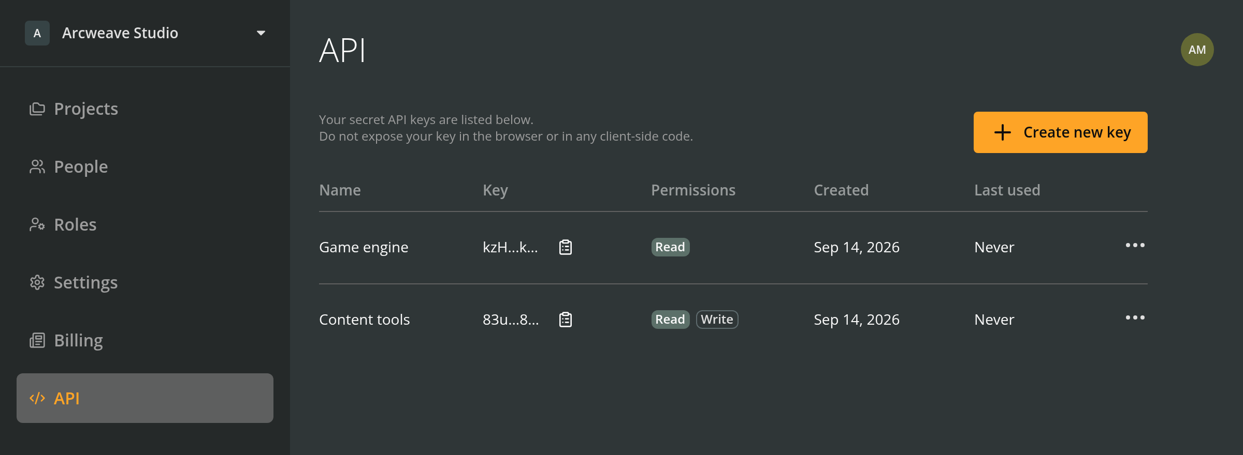Click the Write badge for Content tools
1243x455 pixels.
pyautogui.click(x=717, y=320)
